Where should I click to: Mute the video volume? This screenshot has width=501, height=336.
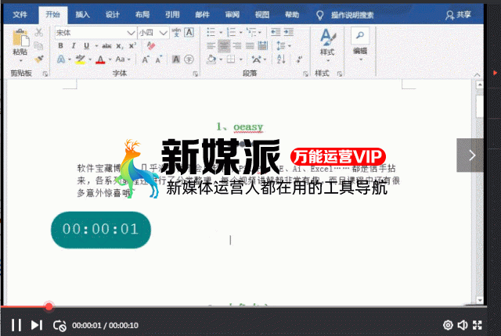point(463,325)
